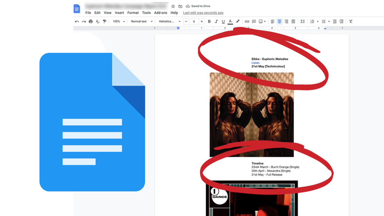
Task: Follow the Listen link in the document
Action: point(256,63)
